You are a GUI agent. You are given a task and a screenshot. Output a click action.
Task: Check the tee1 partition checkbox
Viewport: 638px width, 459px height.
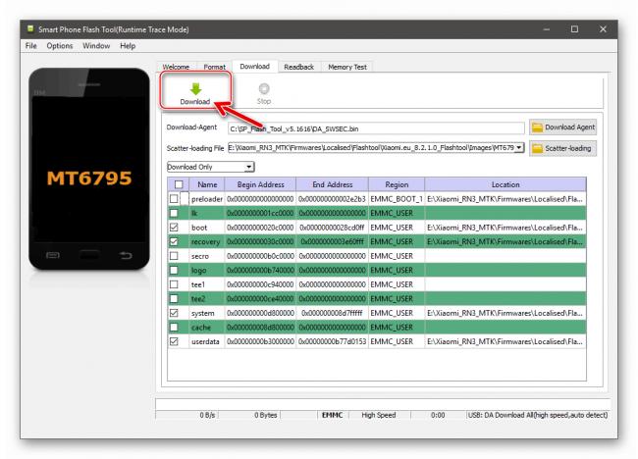(174, 284)
